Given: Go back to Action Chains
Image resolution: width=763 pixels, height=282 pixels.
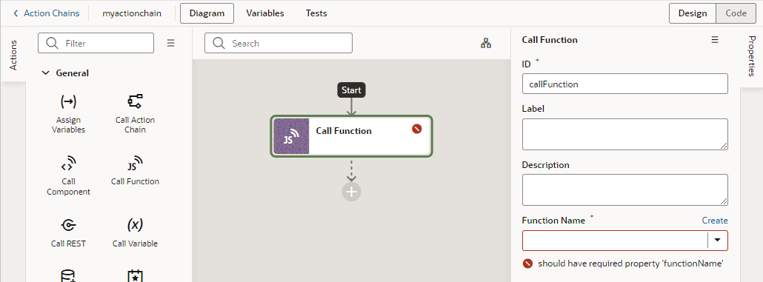Looking at the screenshot, I should coord(46,13).
